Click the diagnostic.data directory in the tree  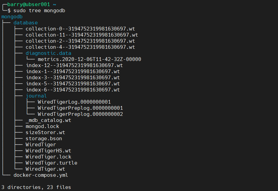(48, 53)
